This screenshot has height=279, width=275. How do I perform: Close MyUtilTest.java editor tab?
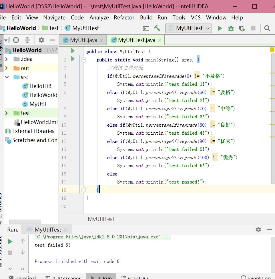point(160,40)
